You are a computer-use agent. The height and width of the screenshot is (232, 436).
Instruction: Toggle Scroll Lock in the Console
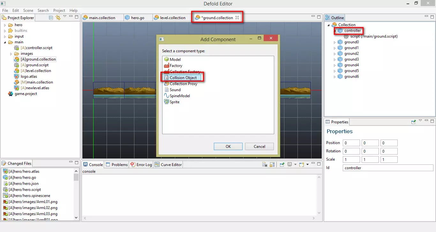(272, 164)
